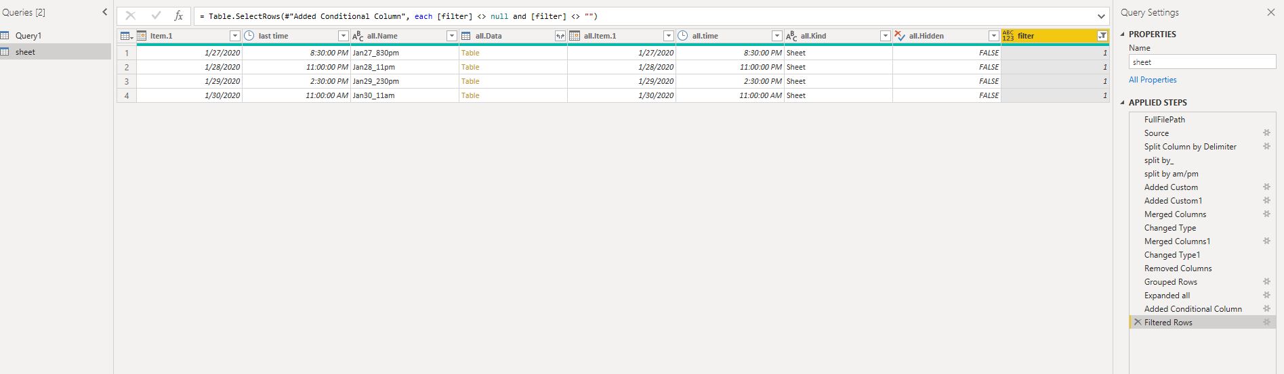Click inside the formula bar text
This screenshot has height=374, width=1284.
pos(398,16)
